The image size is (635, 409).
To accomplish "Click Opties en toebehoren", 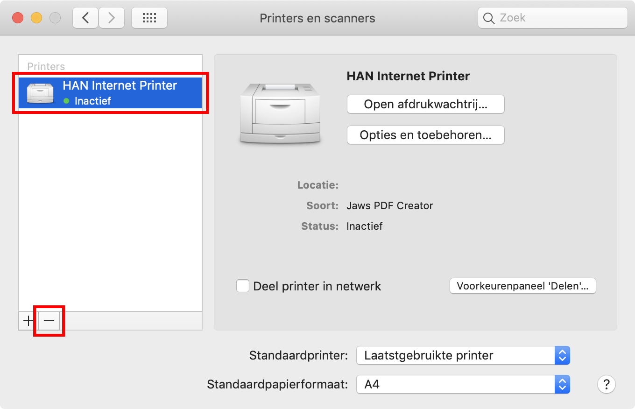I will click(x=425, y=135).
